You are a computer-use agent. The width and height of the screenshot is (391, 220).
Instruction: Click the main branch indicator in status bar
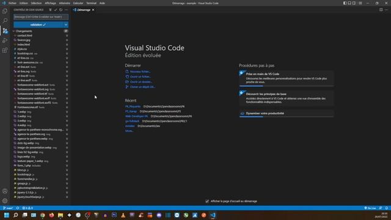point(8,208)
